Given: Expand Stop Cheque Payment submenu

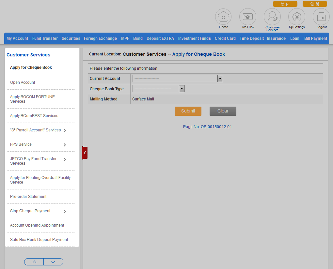Looking at the screenshot, I should 65,211.
